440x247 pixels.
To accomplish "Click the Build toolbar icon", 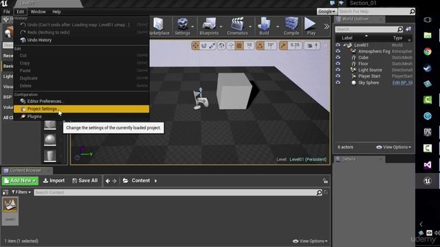I will 264,26.
